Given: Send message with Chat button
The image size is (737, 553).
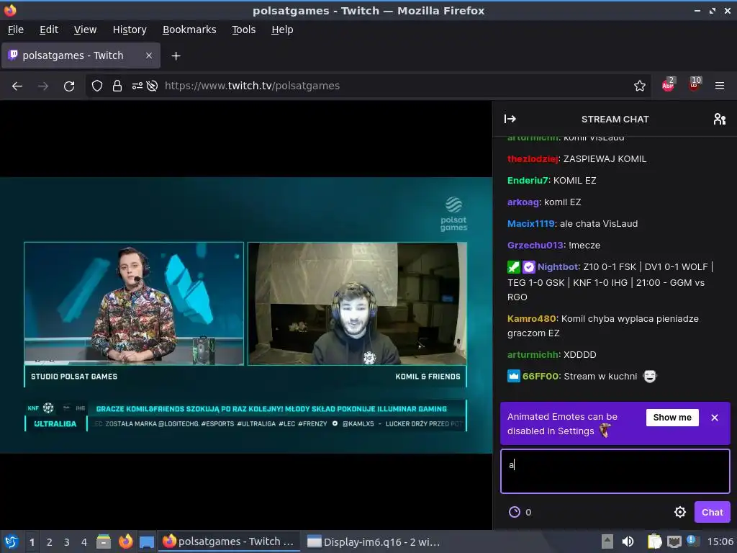Looking at the screenshot, I should point(712,512).
